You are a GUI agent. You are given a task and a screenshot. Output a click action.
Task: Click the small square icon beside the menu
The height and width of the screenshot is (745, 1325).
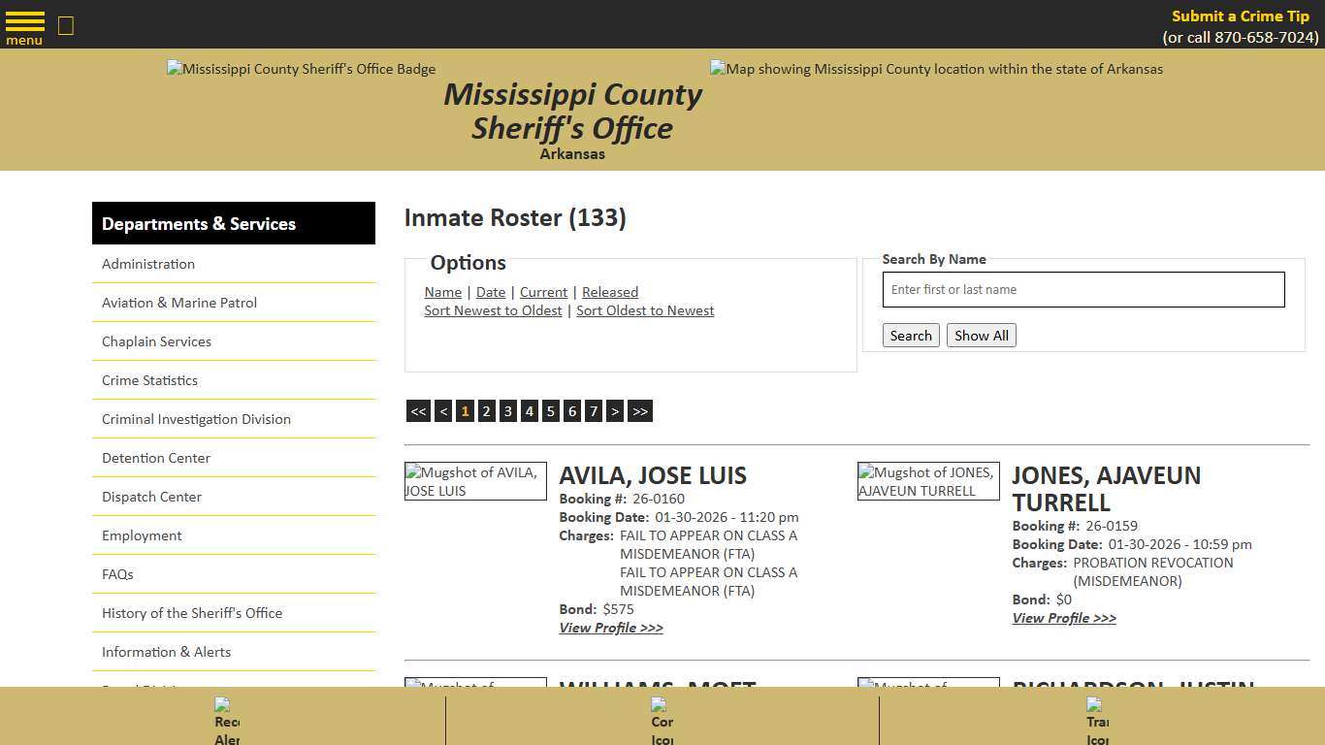(x=65, y=26)
